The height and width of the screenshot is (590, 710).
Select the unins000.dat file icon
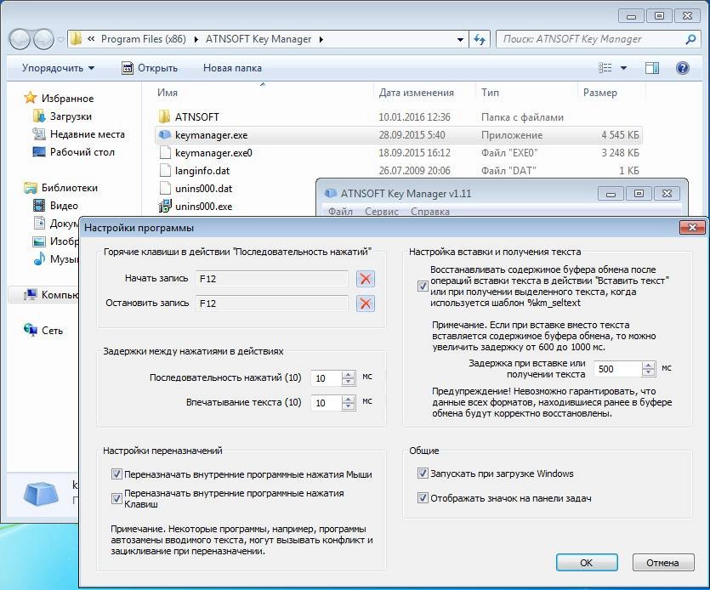coord(165,189)
